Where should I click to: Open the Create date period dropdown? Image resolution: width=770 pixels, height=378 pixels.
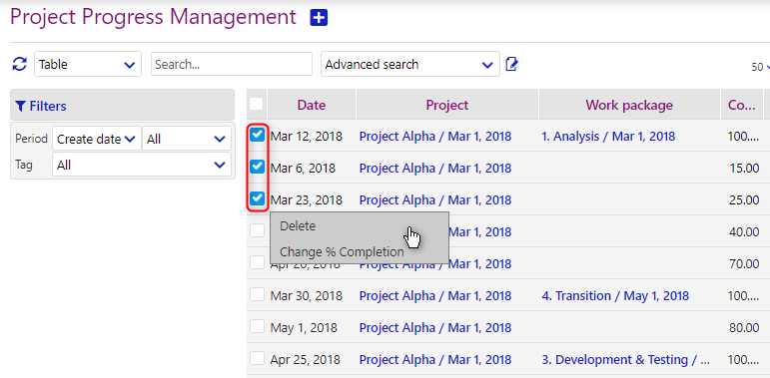tap(96, 140)
